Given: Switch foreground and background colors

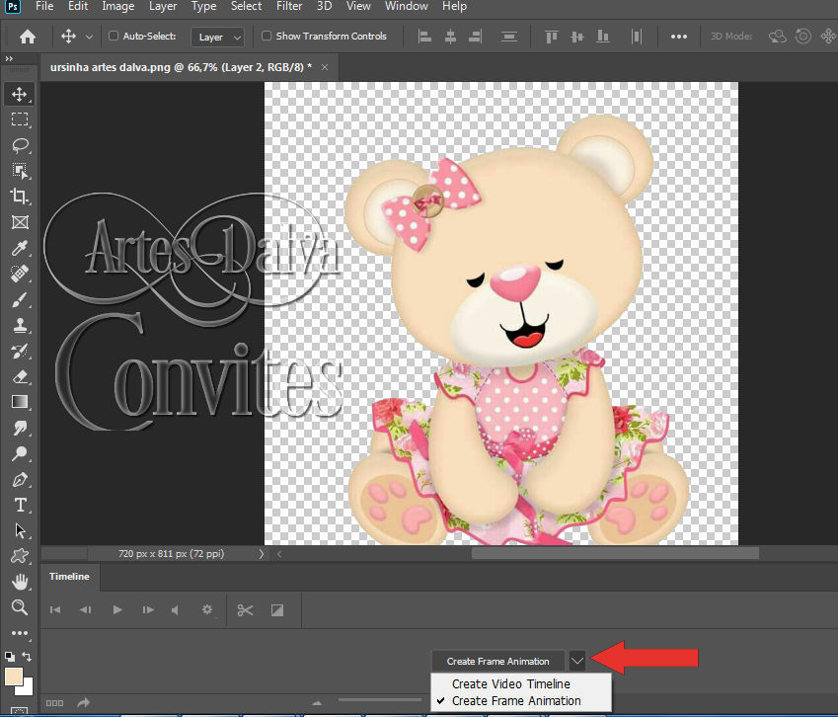Looking at the screenshot, I should coord(27,656).
